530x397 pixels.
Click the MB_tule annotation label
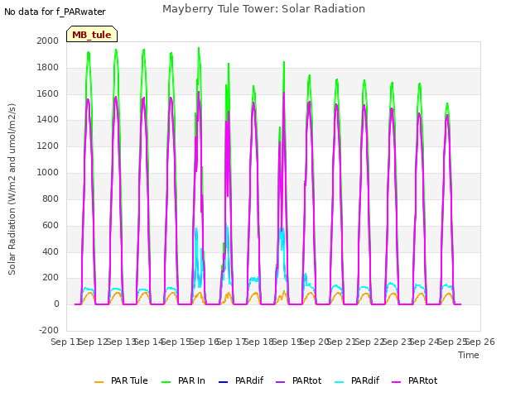point(92,35)
